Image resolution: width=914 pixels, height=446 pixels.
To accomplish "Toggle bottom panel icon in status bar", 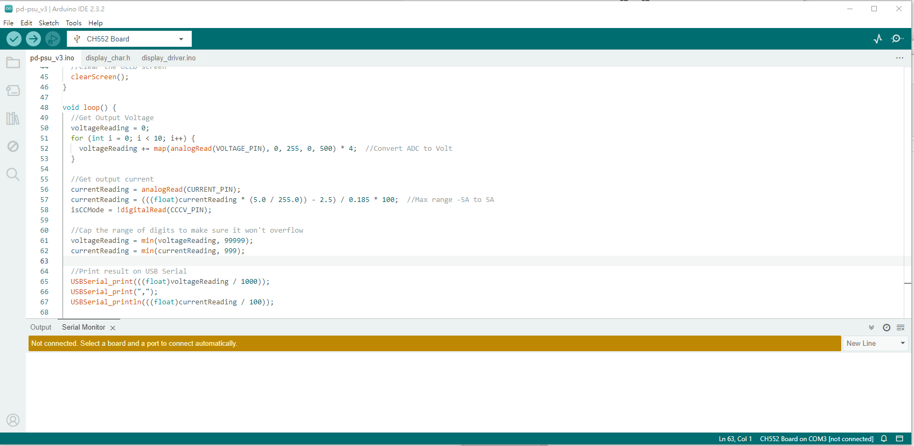I will click(x=899, y=439).
